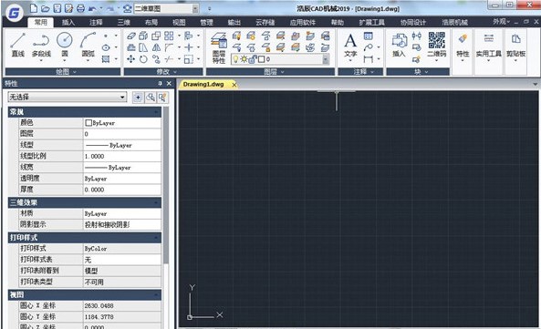This screenshot has width=541, height=329.
Task: Select the Circle (圆) tool
Action: coord(65,44)
